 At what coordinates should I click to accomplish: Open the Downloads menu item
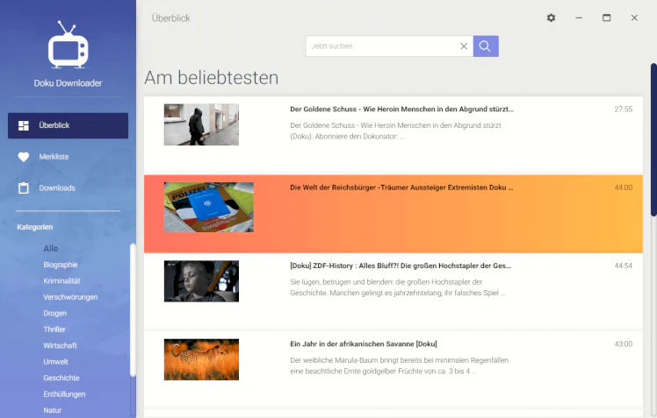(68, 188)
